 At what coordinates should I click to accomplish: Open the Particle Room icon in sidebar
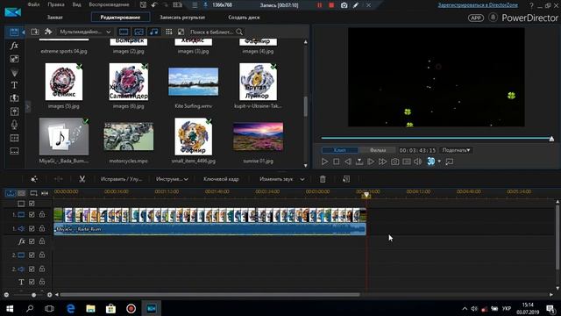(x=14, y=73)
